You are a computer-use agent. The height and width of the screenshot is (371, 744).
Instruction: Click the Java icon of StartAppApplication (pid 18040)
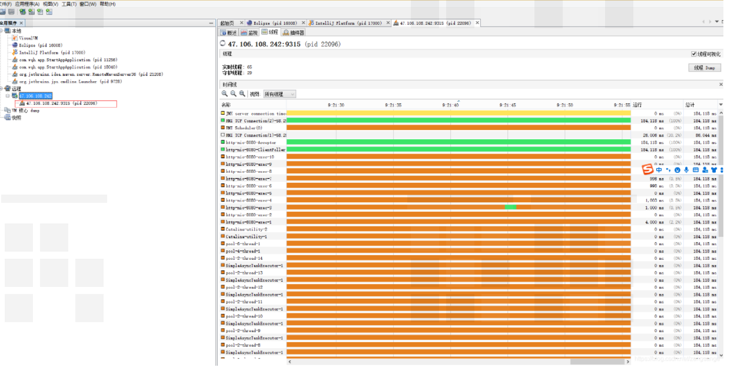pyautogui.click(x=15, y=67)
